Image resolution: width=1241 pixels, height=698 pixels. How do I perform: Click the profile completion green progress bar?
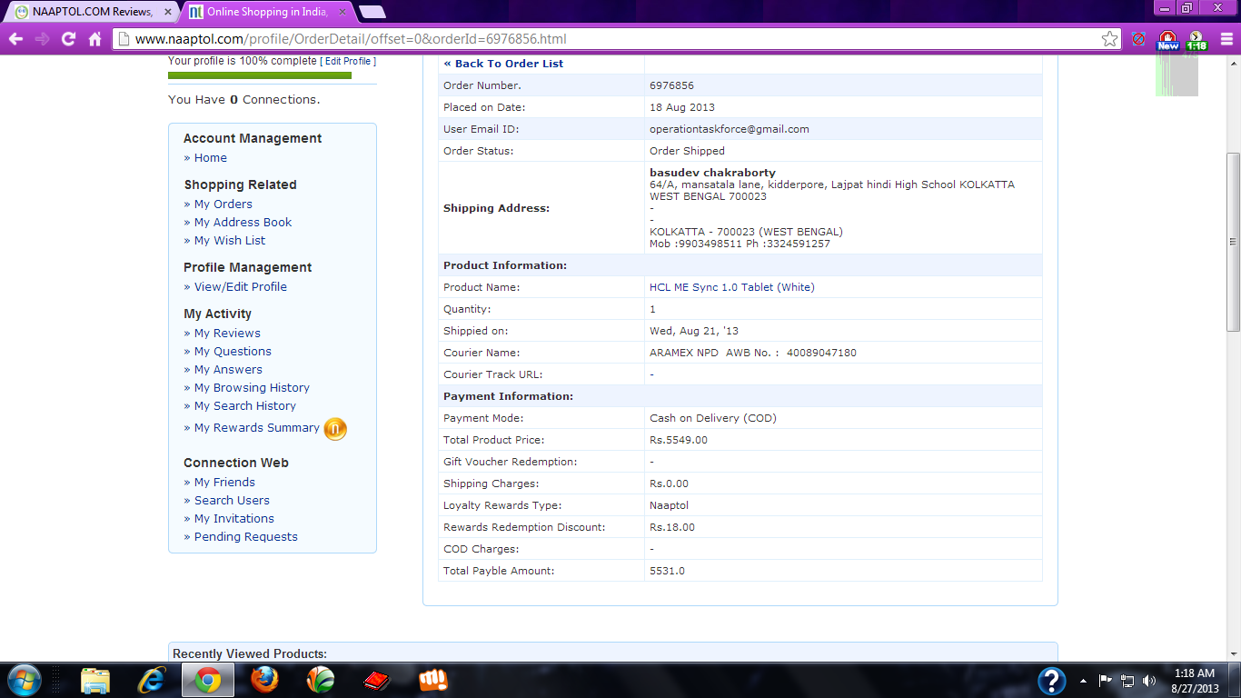pyautogui.click(x=260, y=75)
